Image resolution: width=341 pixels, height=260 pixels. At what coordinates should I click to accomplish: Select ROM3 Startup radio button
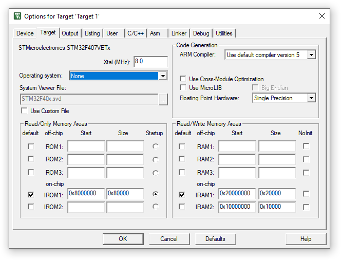pos(155,173)
